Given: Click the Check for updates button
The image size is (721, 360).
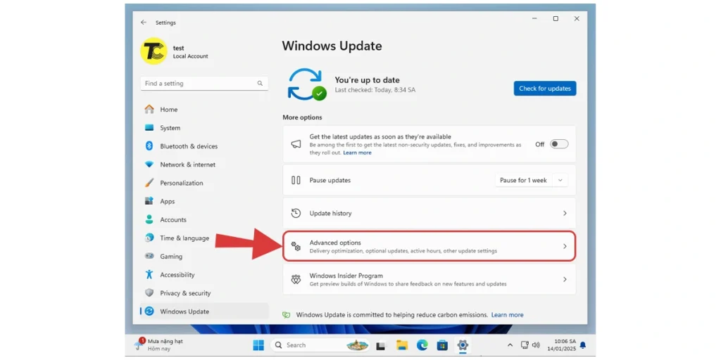Looking at the screenshot, I should click(x=544, y=89).
